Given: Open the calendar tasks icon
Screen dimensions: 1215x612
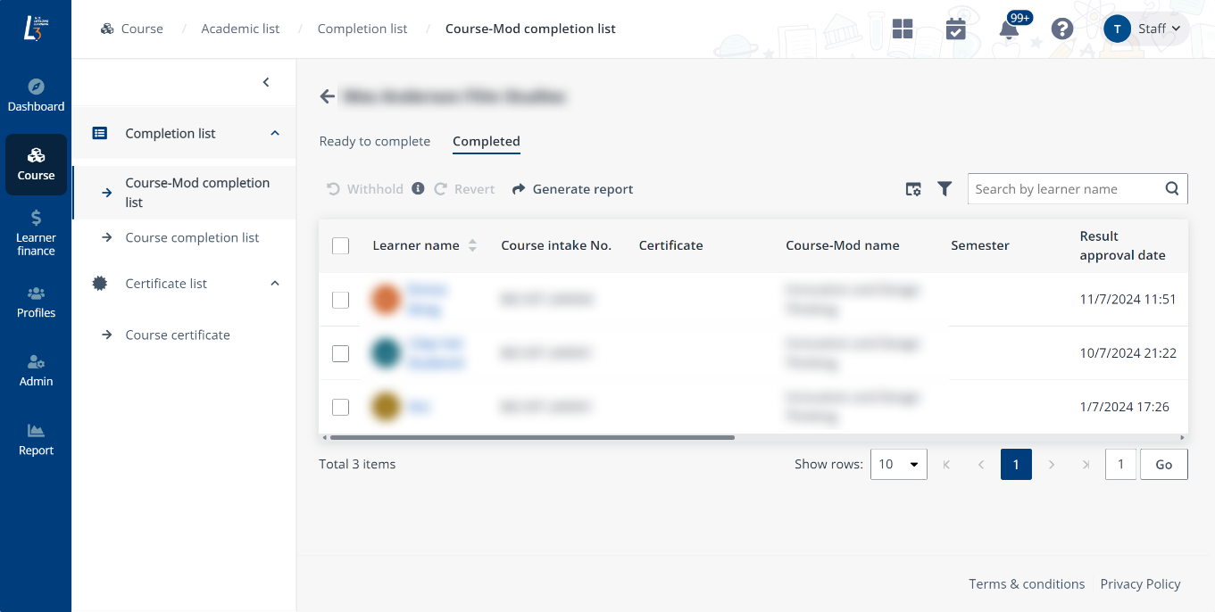Looking at the screenshot, I should 955,29.
